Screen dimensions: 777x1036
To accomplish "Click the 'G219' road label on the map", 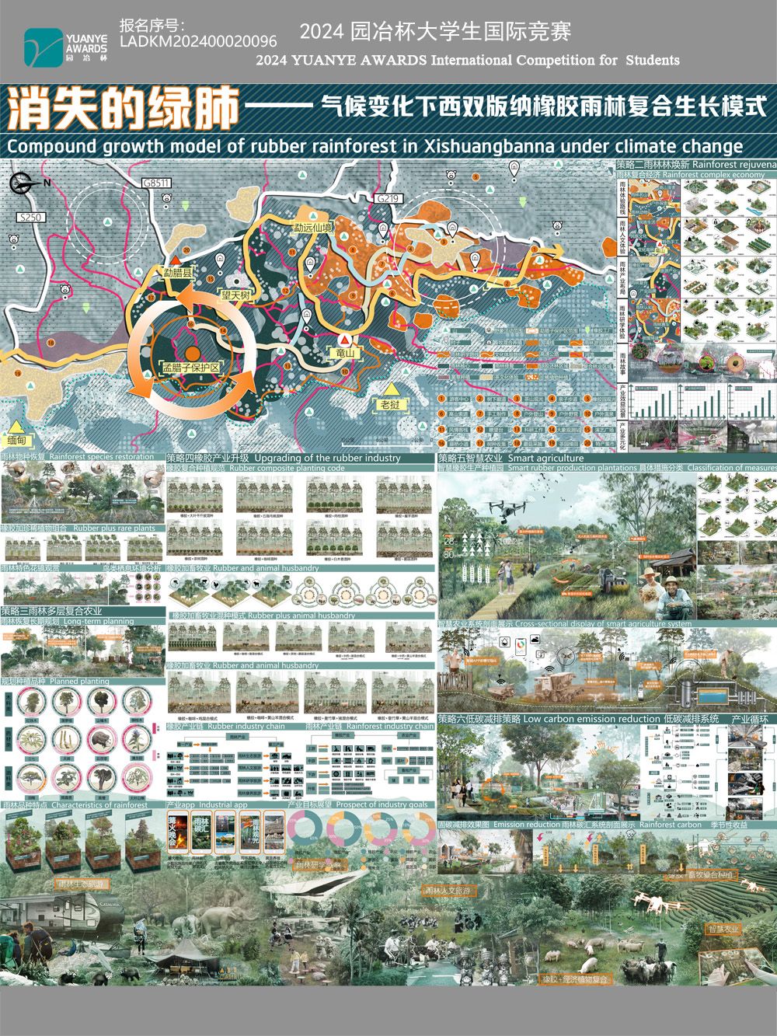I will coord(387,200).
